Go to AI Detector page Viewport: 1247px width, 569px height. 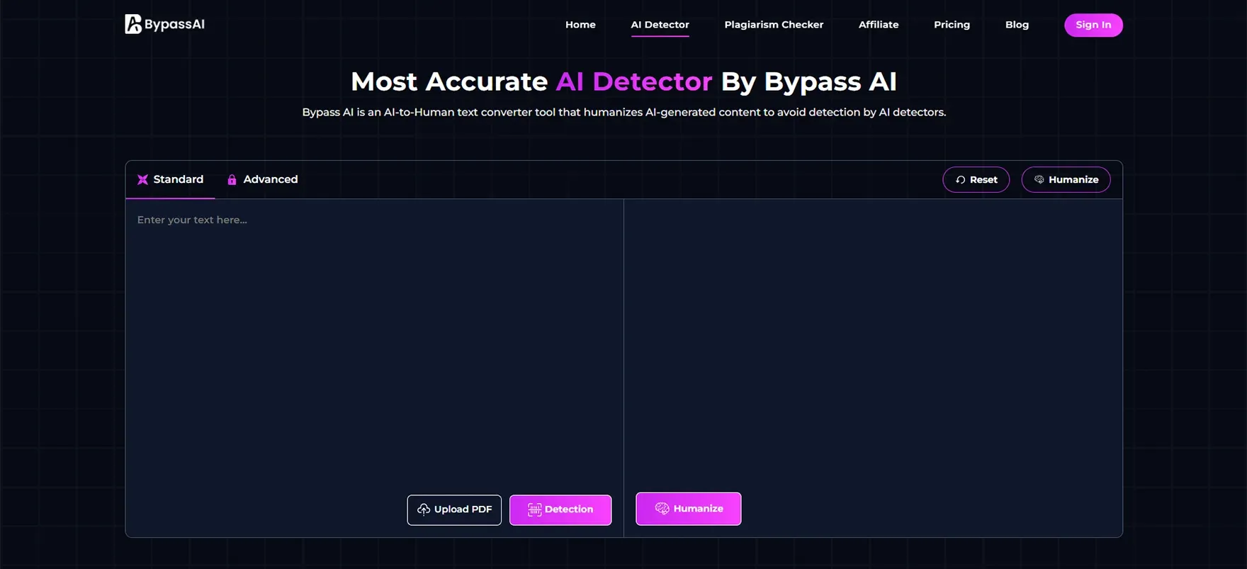(x=660, y=25)
